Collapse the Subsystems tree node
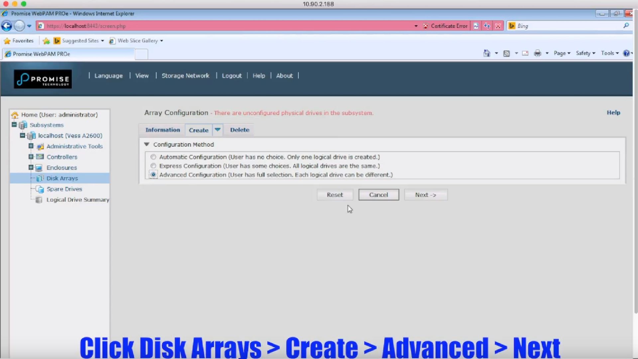Viewport: 638px width, 359px height. click(x=14, y=125)
